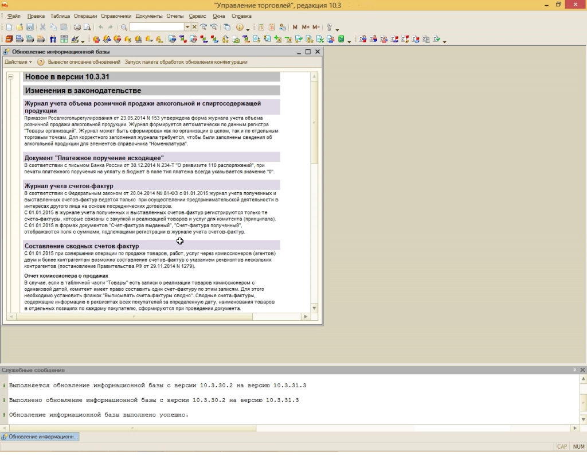Click the sigma with green check icon
The height and width of the screenshot is (455, 587).
[436, 39]
